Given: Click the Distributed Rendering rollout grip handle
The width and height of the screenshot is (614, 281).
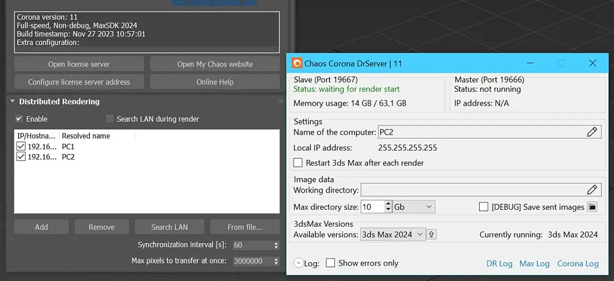Looking at the screenshot, I should [x=280, y=101].
